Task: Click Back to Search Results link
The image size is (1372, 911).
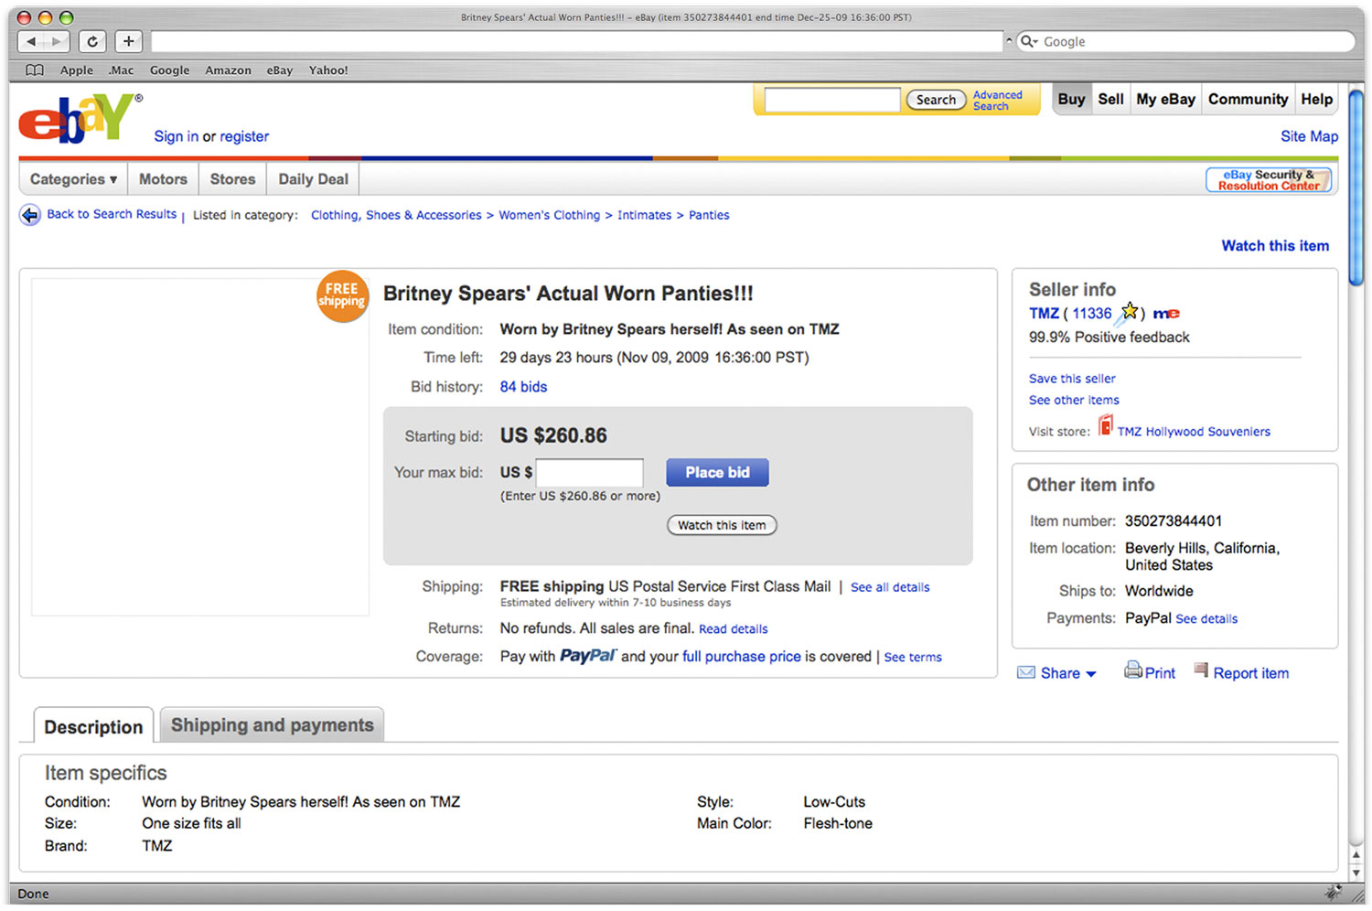Action: click(x=112, y=214)
